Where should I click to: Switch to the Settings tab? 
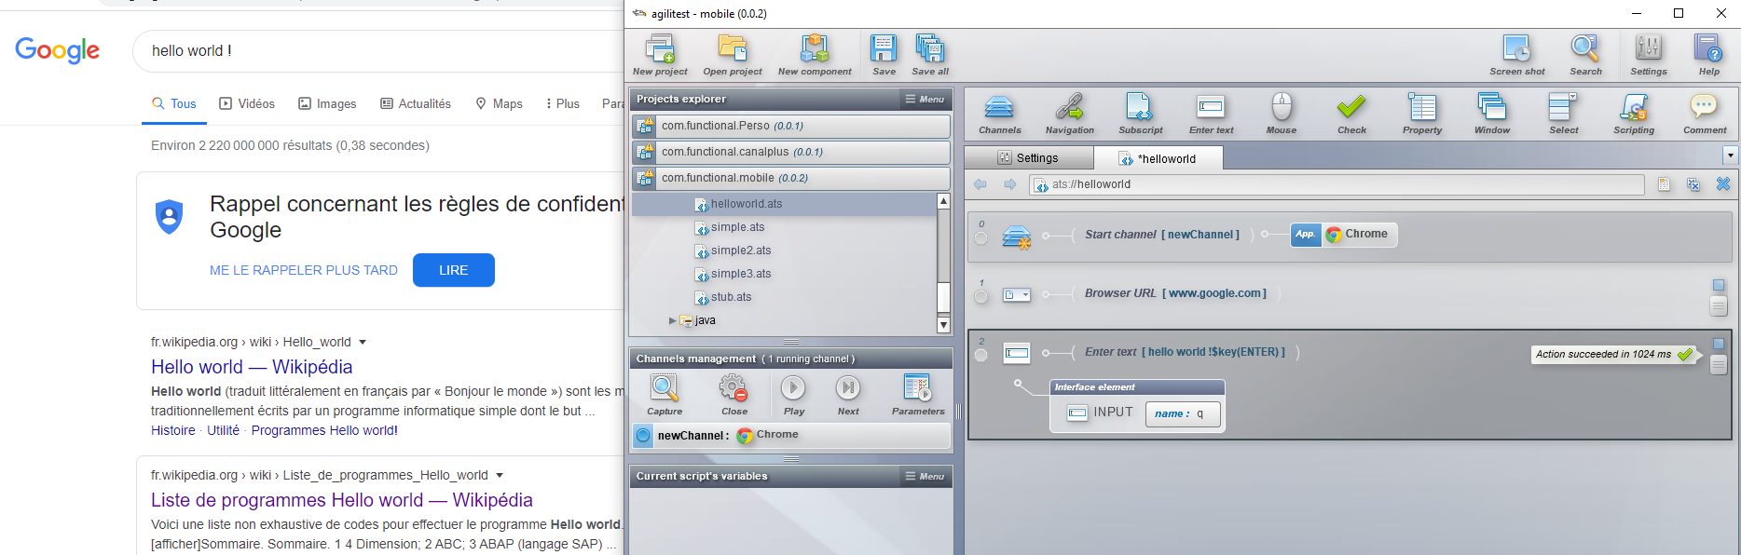point(1028,158)
